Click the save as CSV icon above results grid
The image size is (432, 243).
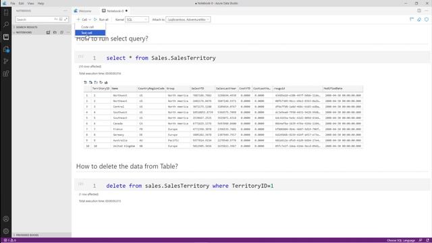pos(86,82)
